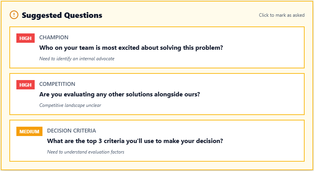Screen dimensions: 314x171
Task: Click 'Who on your team is most excited' question
Action: (x=131, y=48)
